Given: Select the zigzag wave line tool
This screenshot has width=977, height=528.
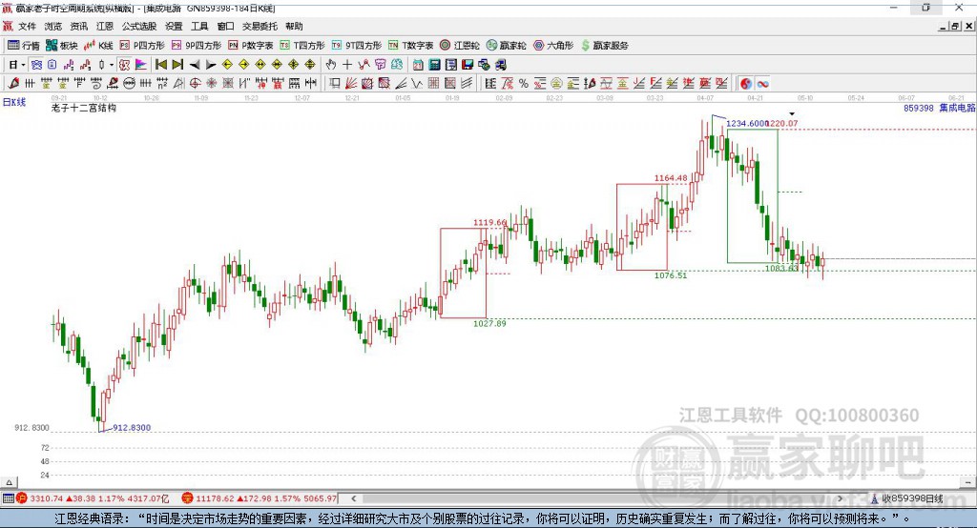Looking at the screenshot, I should [x=417, y=84].
